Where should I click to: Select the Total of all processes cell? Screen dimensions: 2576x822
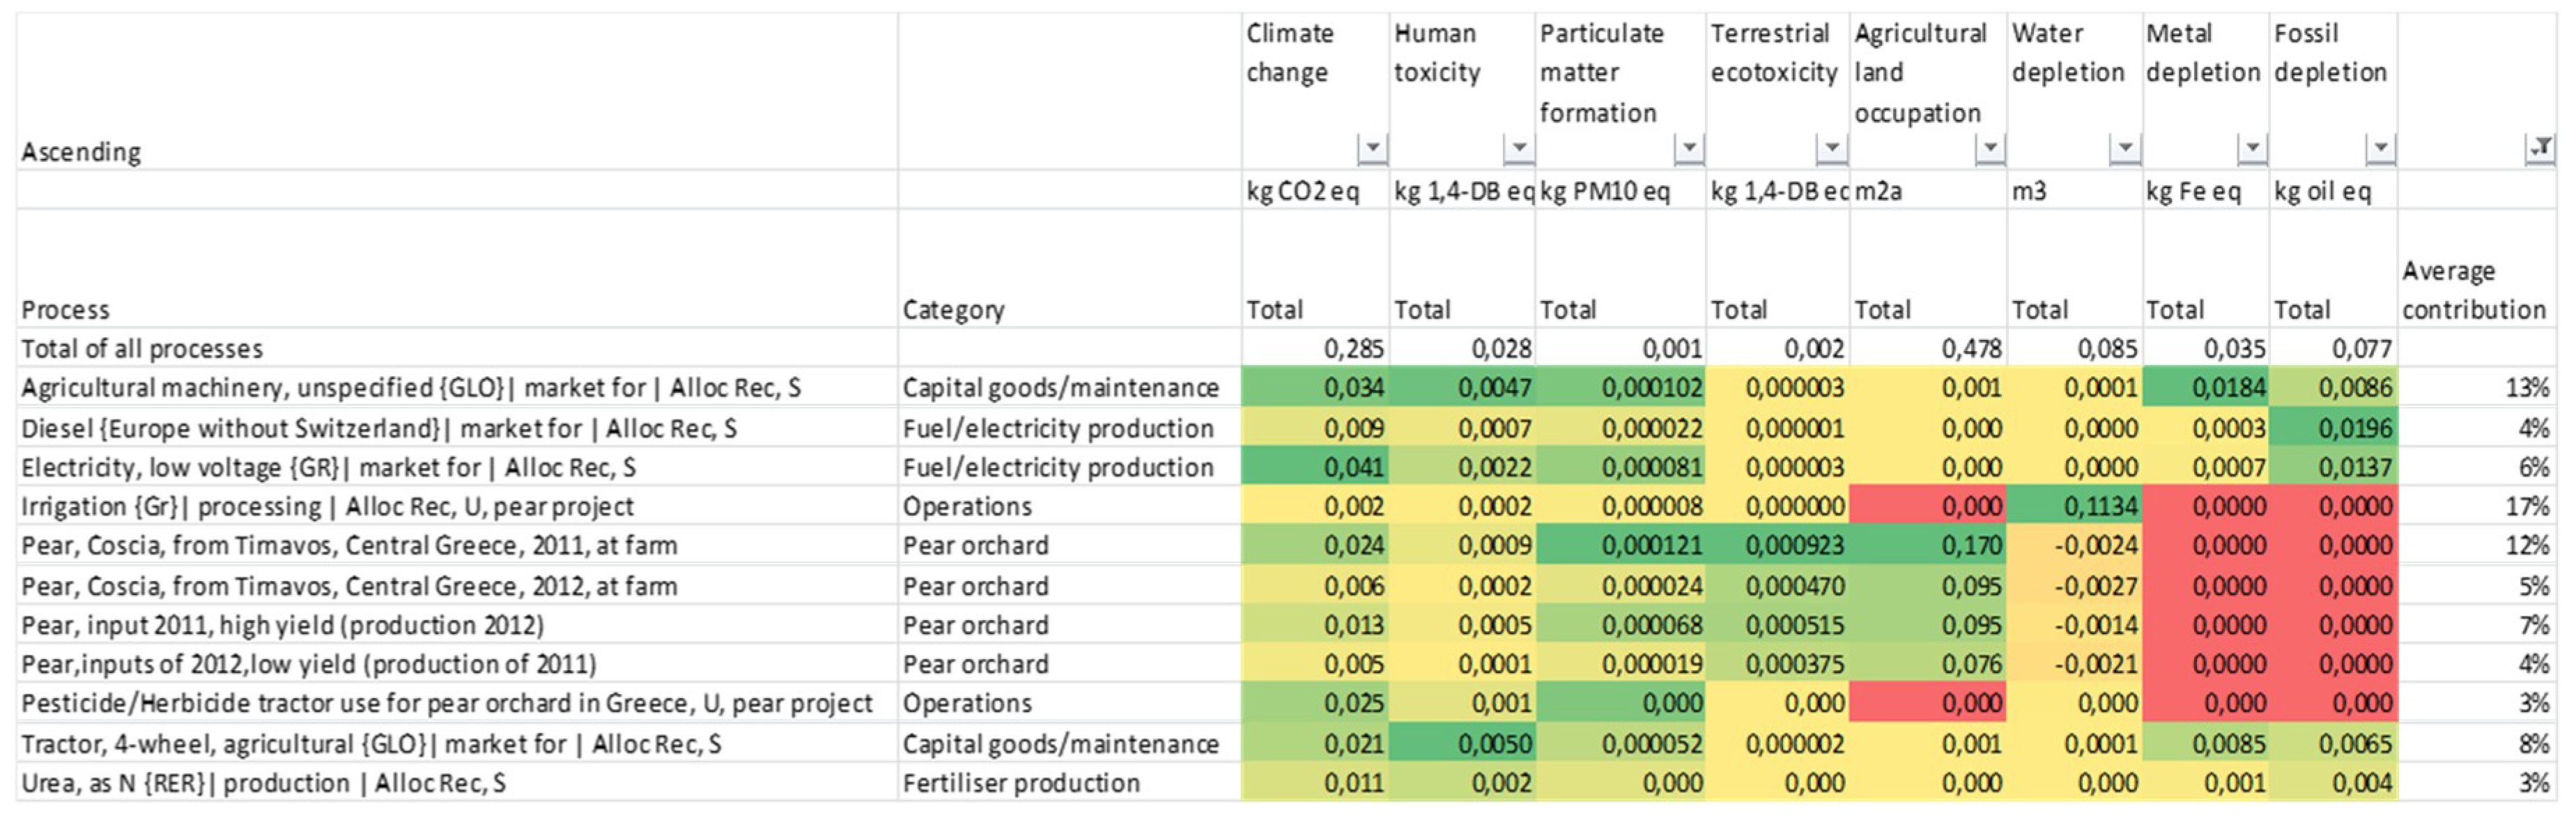[x=142, y=349]
